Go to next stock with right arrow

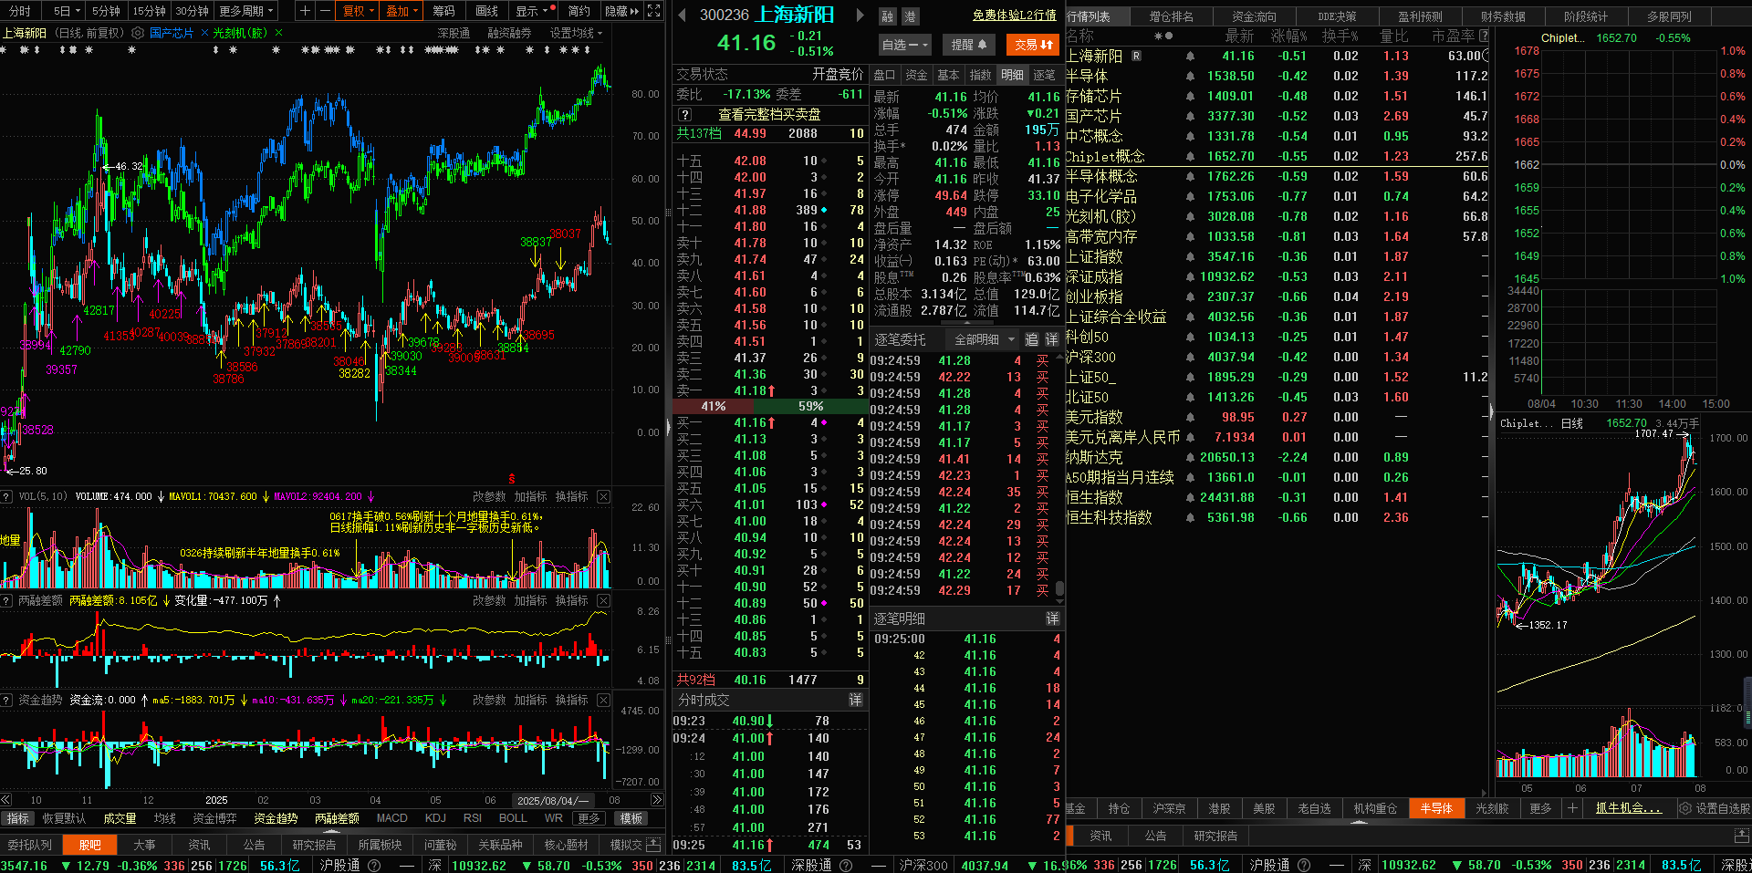(x=859, y=15)
